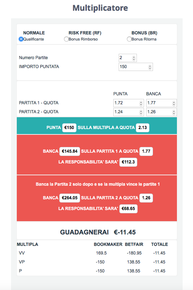Click the €150 stake value badge

(x=69, y=128)
